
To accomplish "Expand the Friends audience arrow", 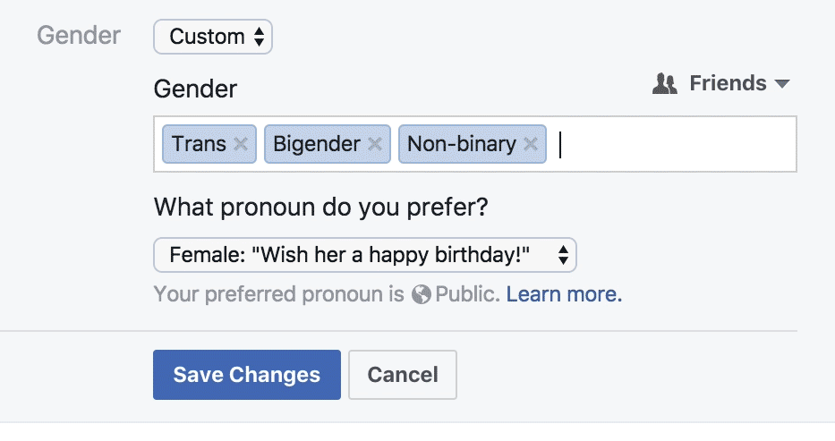I will [x=782, y=84].
